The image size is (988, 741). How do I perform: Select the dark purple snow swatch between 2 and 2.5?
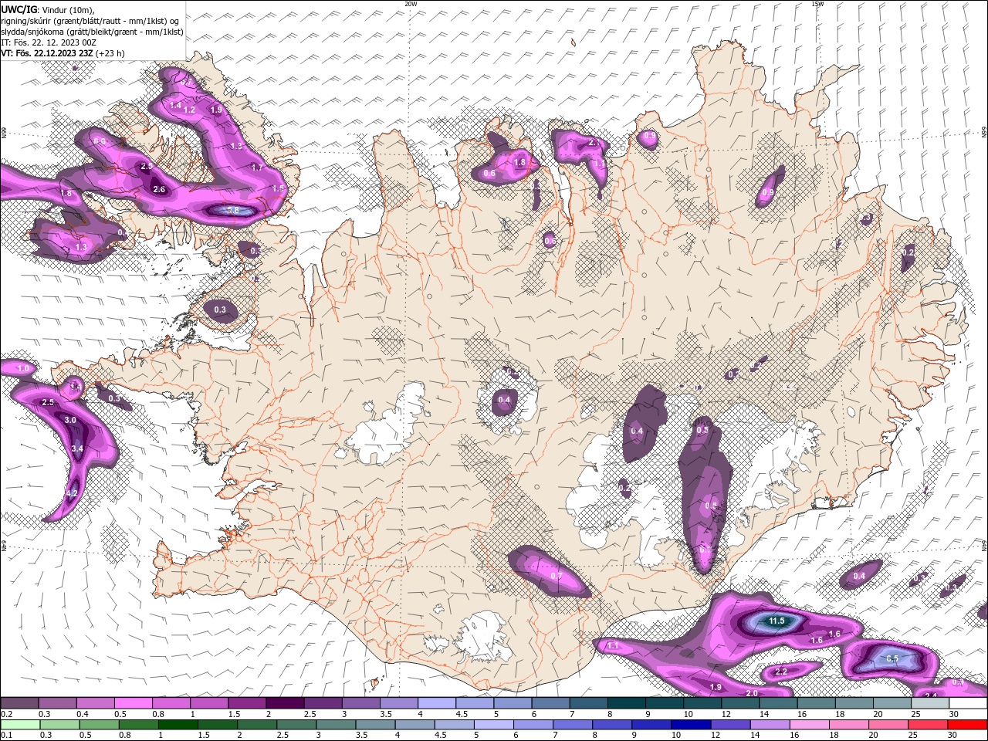tap(285, 703)
